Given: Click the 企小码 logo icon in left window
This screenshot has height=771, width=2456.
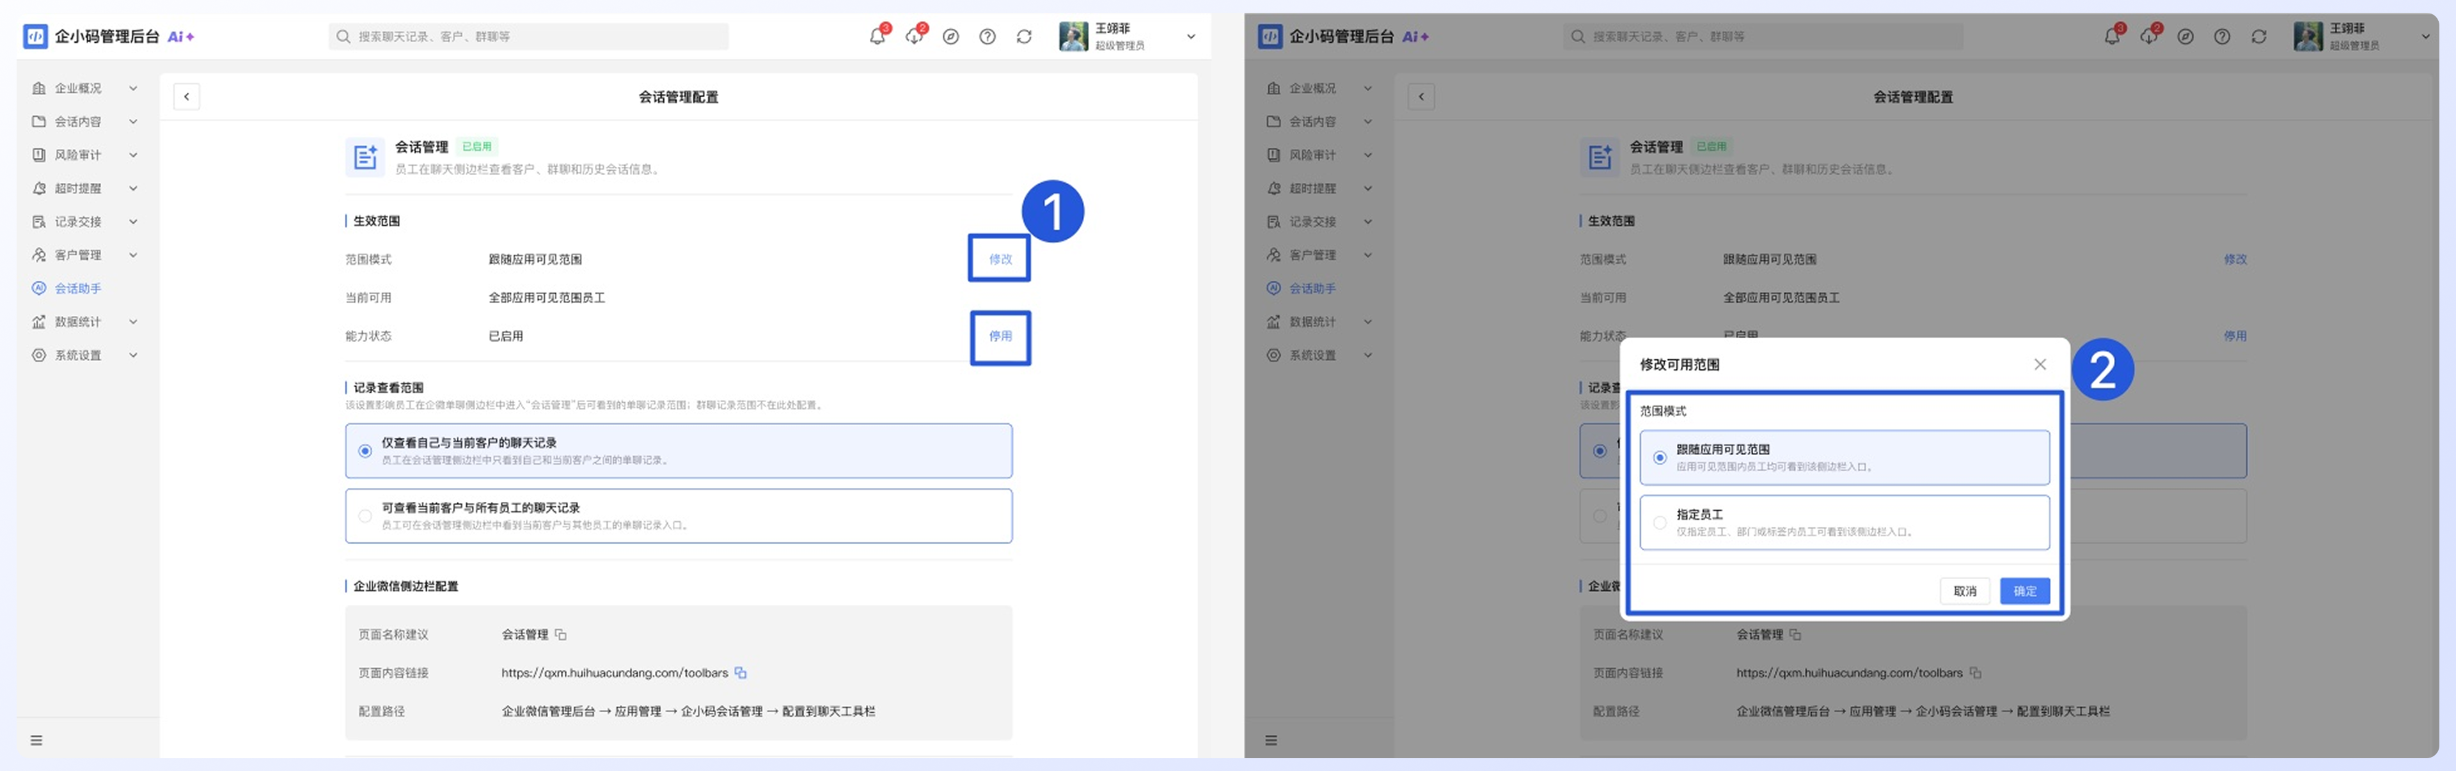Looking at the screenshot, I should tap(35, 36).
